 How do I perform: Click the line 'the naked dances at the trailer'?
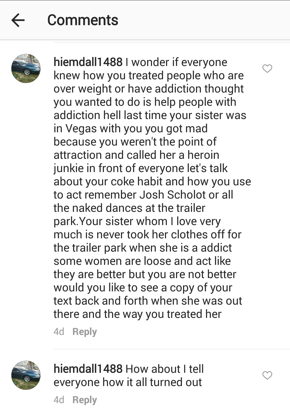129,208
